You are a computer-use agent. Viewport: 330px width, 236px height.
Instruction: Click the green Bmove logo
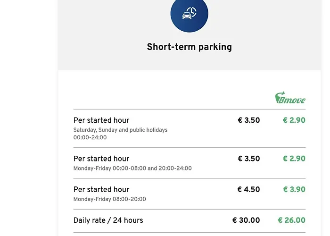tap(290, 98)
